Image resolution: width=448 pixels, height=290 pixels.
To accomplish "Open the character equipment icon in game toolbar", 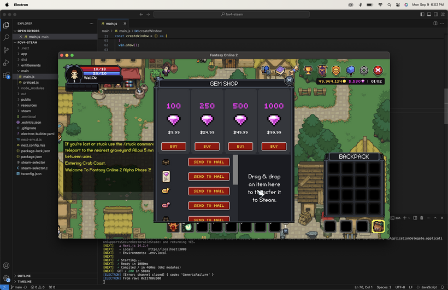I will pyautogui.click(x=266, y=70).
